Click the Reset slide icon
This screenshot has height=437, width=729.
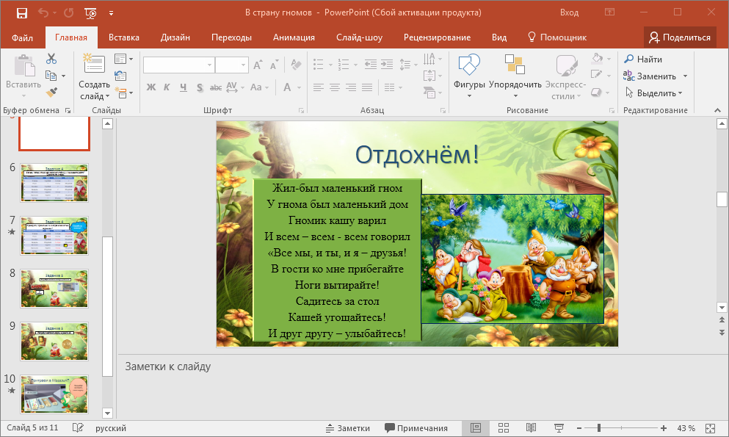[120, 76]
